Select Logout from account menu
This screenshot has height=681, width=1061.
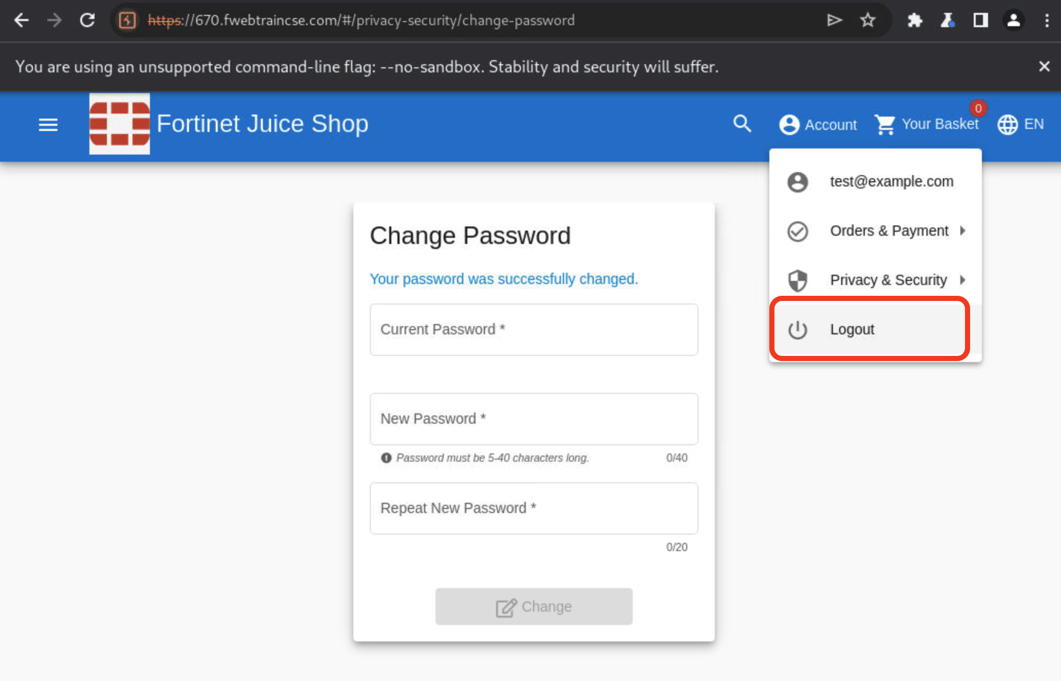(870, 329)
